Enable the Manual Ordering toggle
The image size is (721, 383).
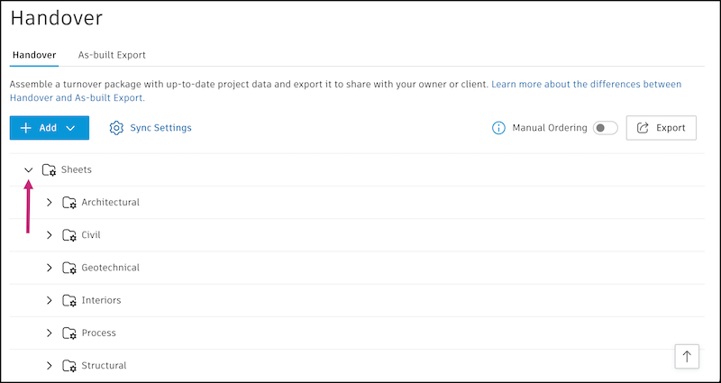pyautogui.click(x=605, y=128)
